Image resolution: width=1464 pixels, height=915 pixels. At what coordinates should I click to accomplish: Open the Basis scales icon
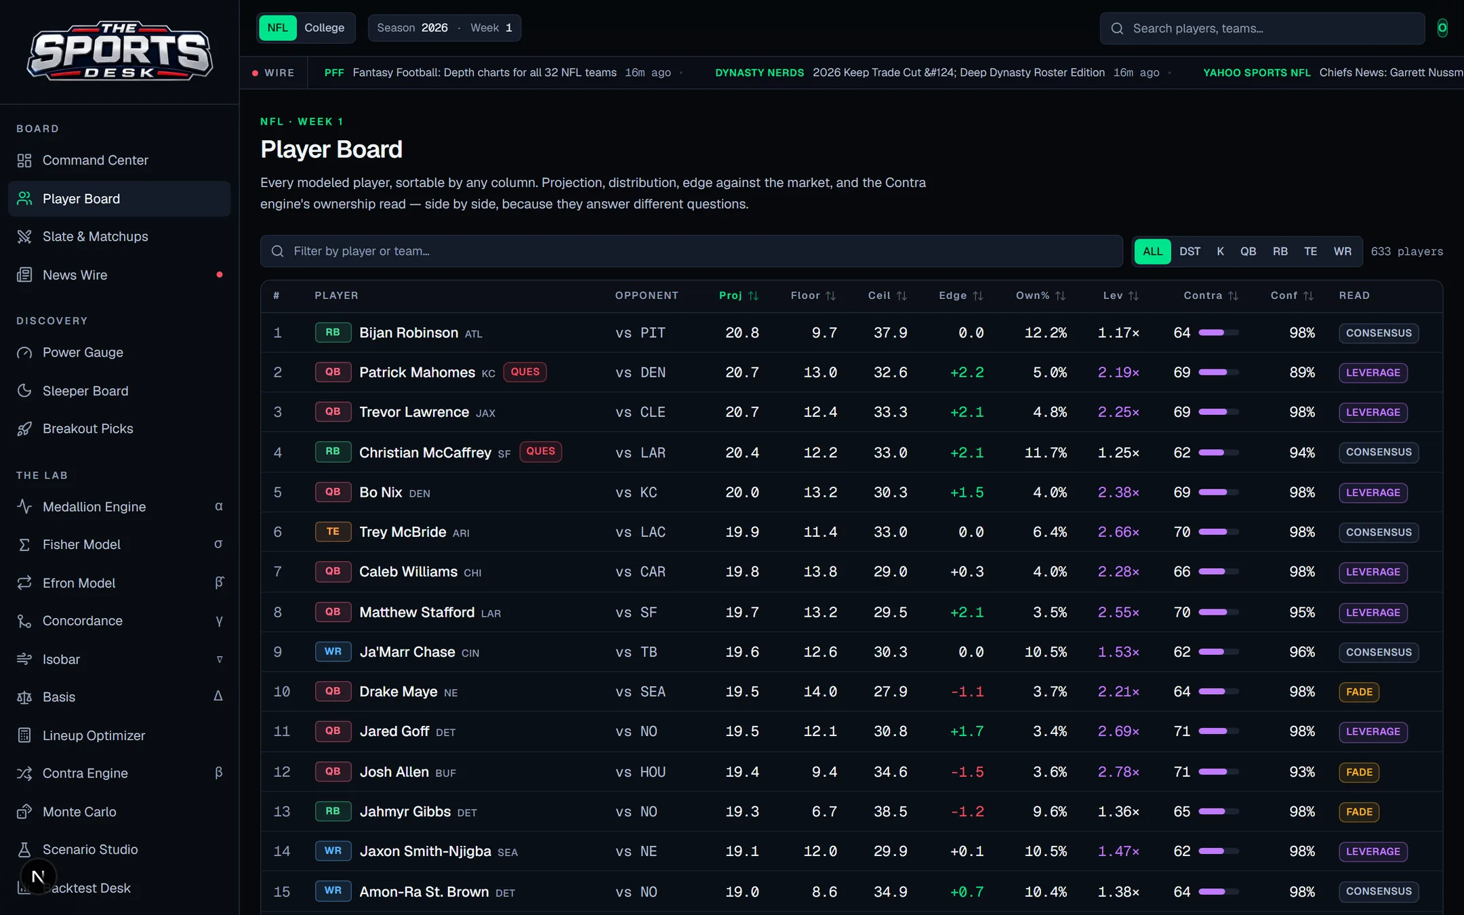point(24,697)
